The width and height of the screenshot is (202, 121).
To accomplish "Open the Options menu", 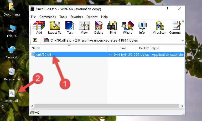I will (92, 17).
